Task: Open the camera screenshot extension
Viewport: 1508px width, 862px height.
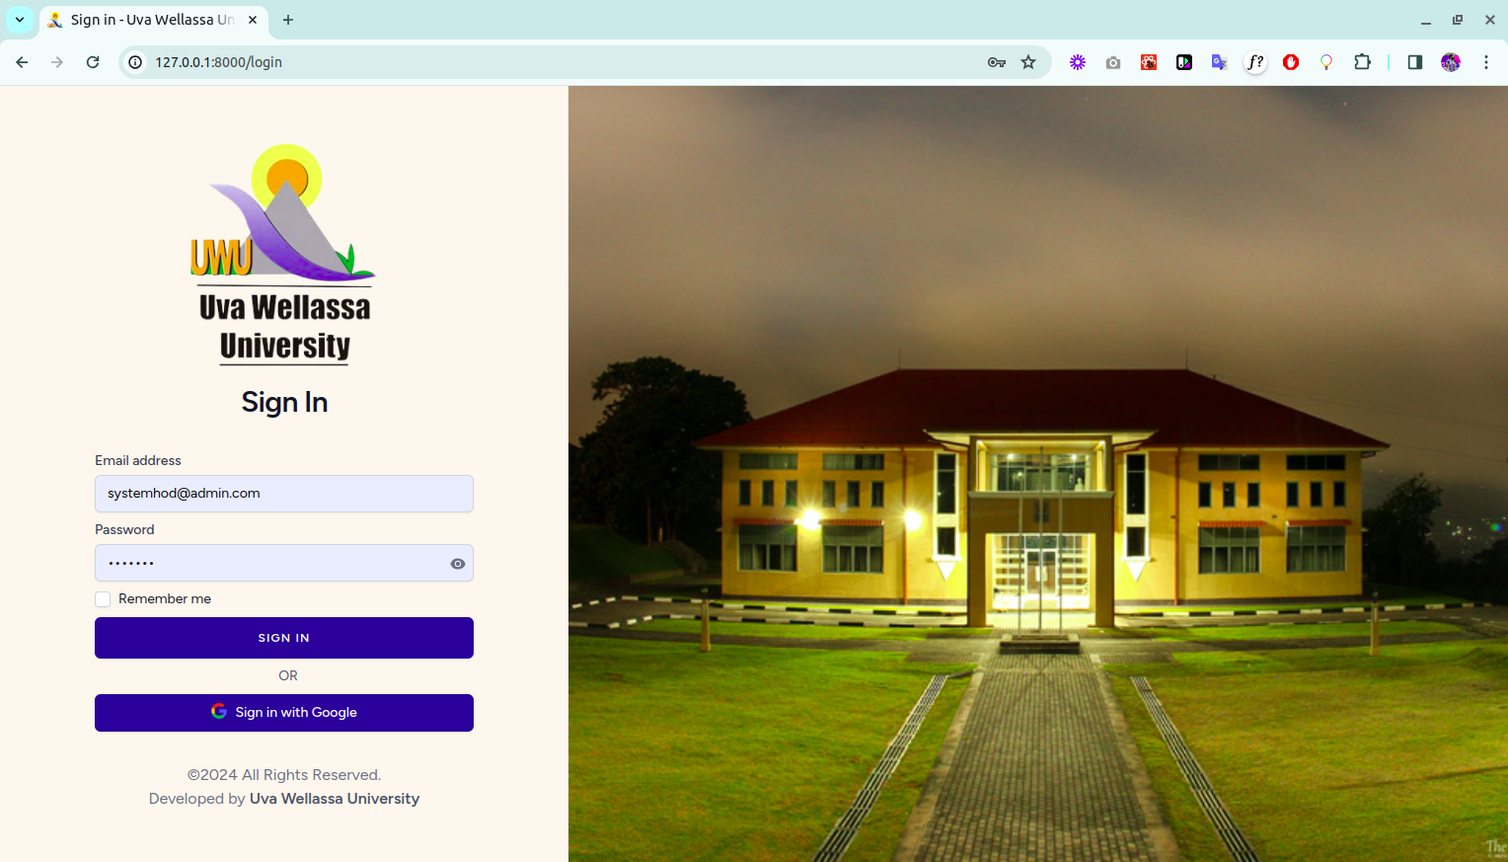Action: pyautogui.click(x=1113, y=62)
